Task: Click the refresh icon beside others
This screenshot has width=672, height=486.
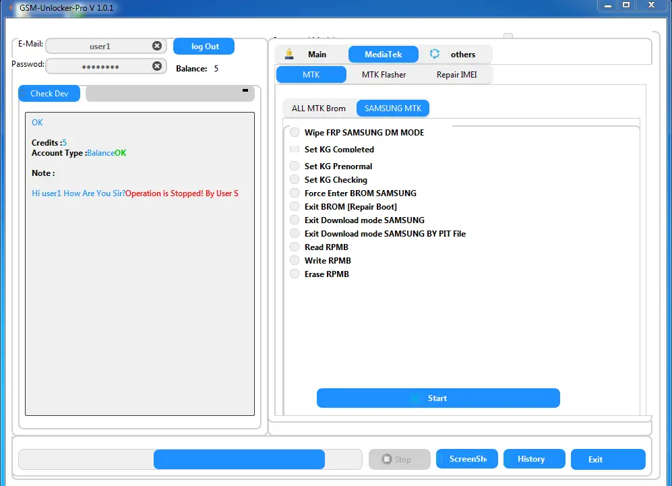Action: tap(435, 55)
